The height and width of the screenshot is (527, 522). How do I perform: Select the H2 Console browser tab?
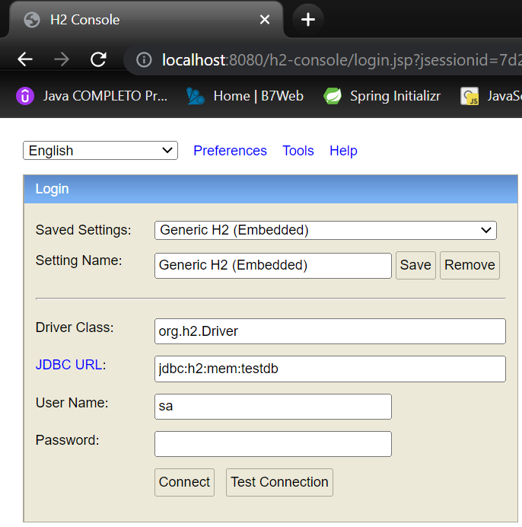146,20
